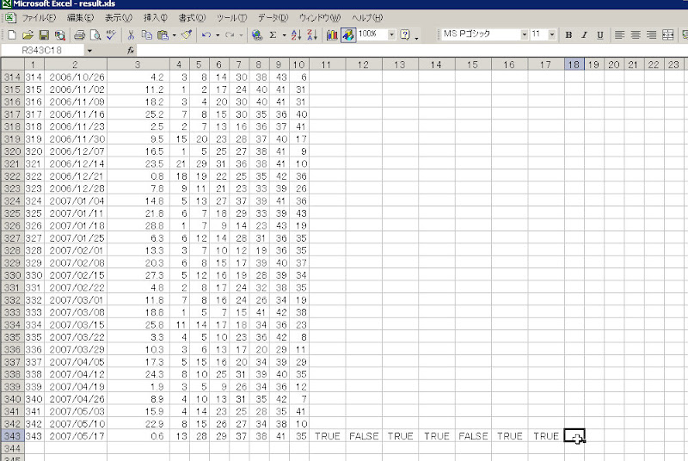Screen dimensions: 688x461
Task: Select row header 314
Action: tap(12, 77)
